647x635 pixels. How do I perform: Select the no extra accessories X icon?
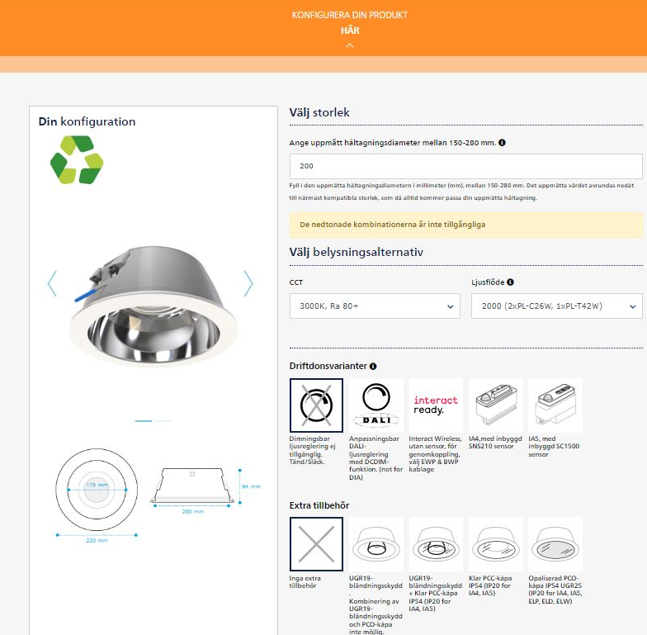(317, 544)
